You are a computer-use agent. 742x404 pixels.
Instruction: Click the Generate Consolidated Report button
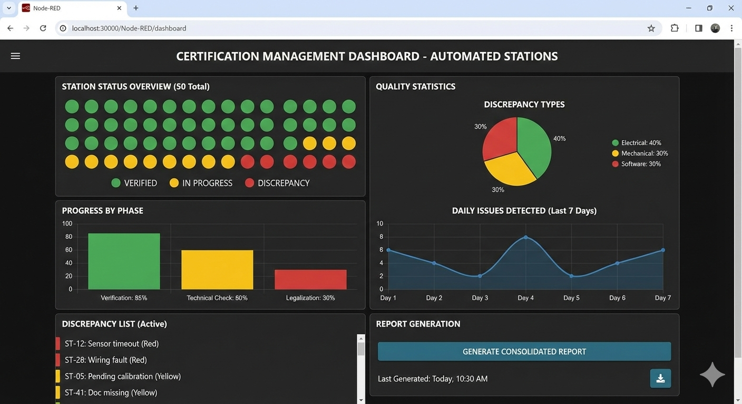(524, 351)
